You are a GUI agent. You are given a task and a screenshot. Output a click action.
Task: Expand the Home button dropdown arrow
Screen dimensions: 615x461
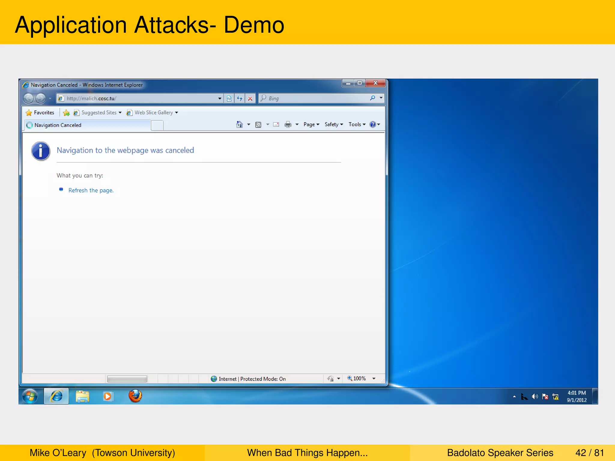coord(249,124)
